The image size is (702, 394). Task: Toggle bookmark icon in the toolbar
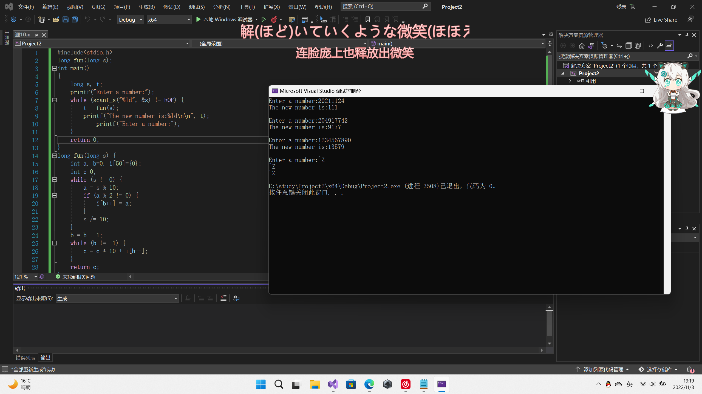[367, 19]
